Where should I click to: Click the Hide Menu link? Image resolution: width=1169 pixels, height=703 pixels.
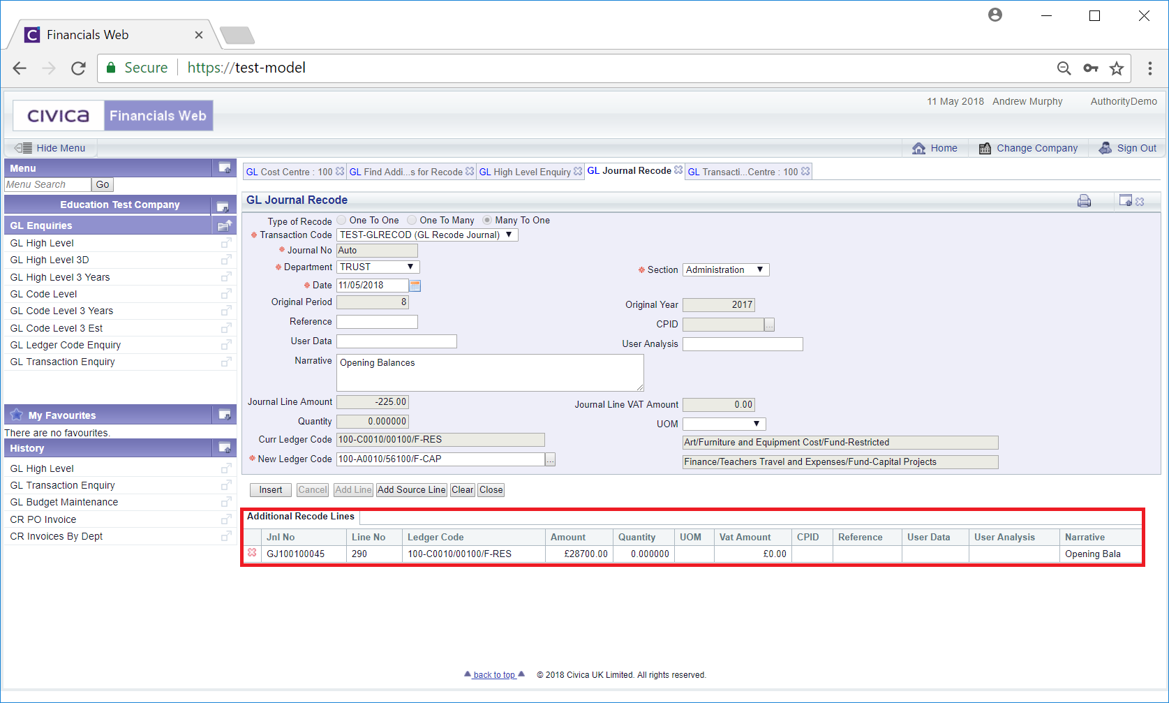(61, 148)
